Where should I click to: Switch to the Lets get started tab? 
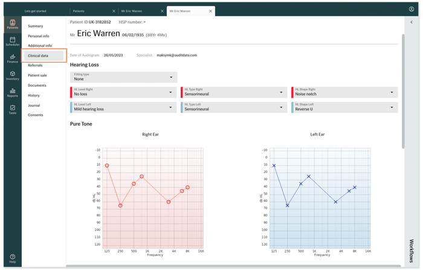click(35, 11)
